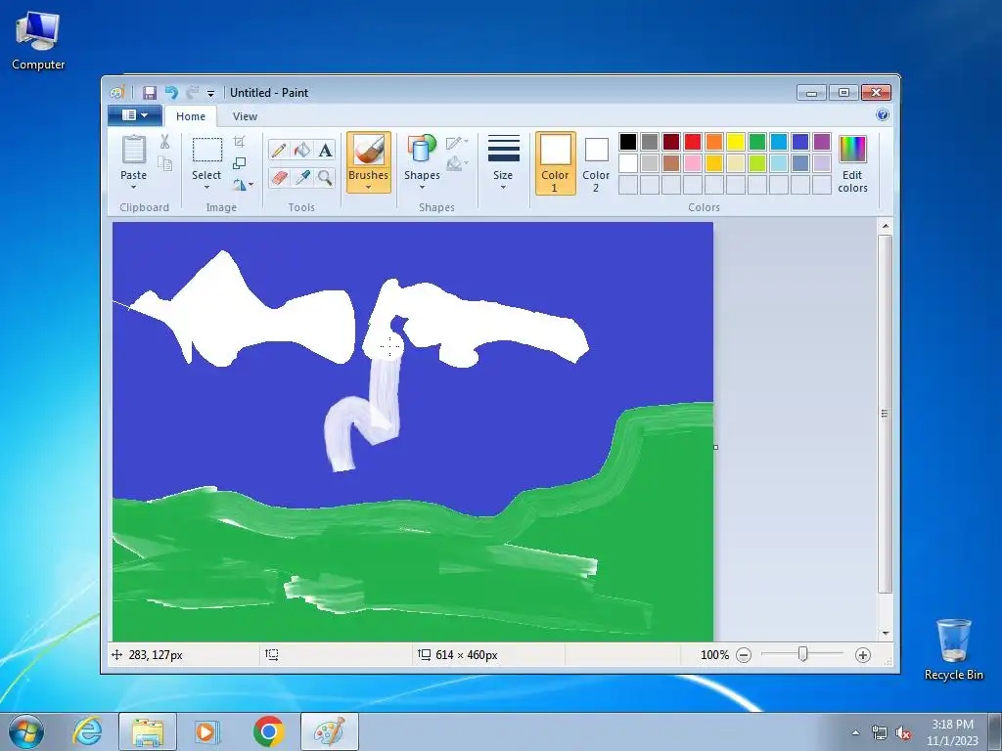This screenshot has height=751, width=1002.
Task: Launch Internet Explorer from taskbar
Action: tap(87, 731)
